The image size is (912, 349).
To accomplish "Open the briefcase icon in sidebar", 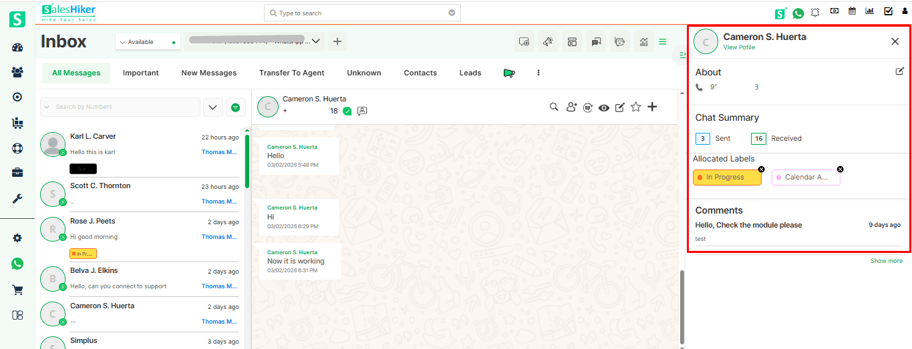I will (x=17, y=173).
